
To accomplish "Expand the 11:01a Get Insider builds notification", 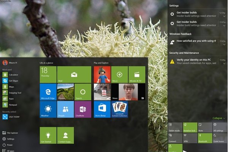I will (224, 25).
